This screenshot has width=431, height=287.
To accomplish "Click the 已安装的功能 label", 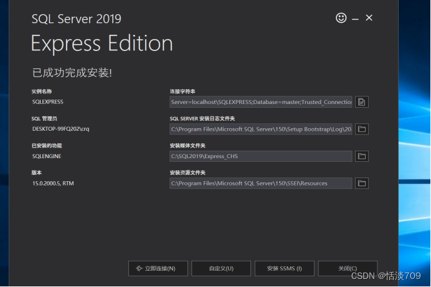I will pos(47,146).
